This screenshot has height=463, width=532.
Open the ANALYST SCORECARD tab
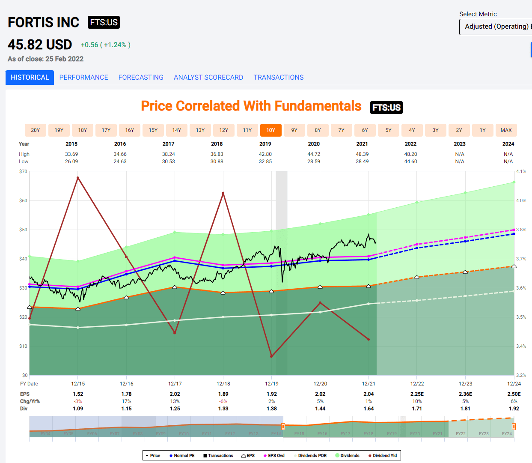click(208, 77)
